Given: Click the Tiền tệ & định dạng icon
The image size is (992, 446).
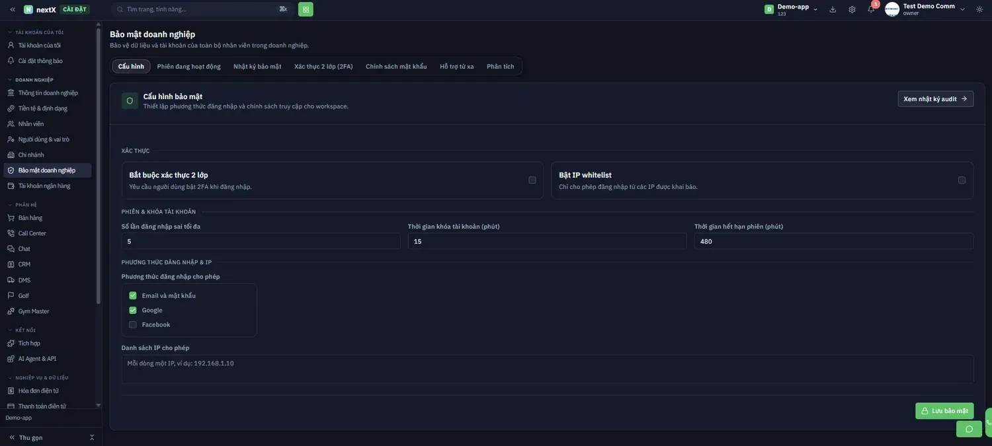Looking at the screenshot, I should click(x=11, y=108).
